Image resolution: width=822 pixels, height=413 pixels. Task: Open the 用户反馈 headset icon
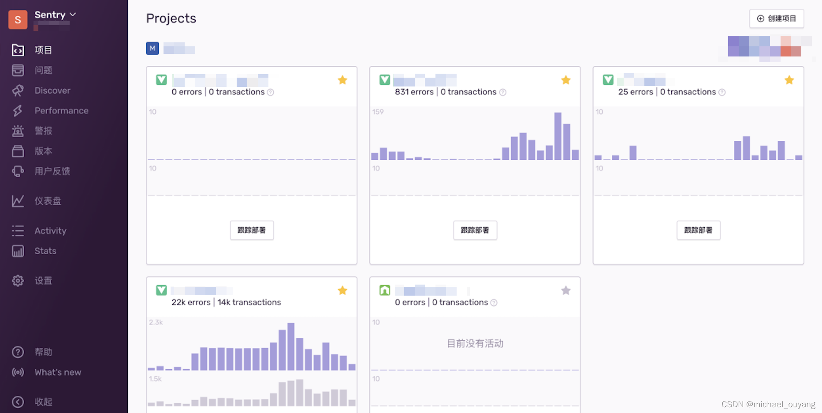[18, 171]
